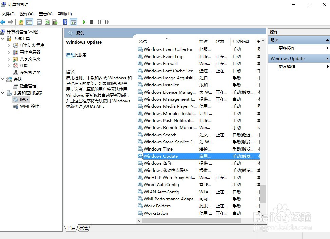
Task: Switch to the 扩展 tab
Action: tap(71, 228)
